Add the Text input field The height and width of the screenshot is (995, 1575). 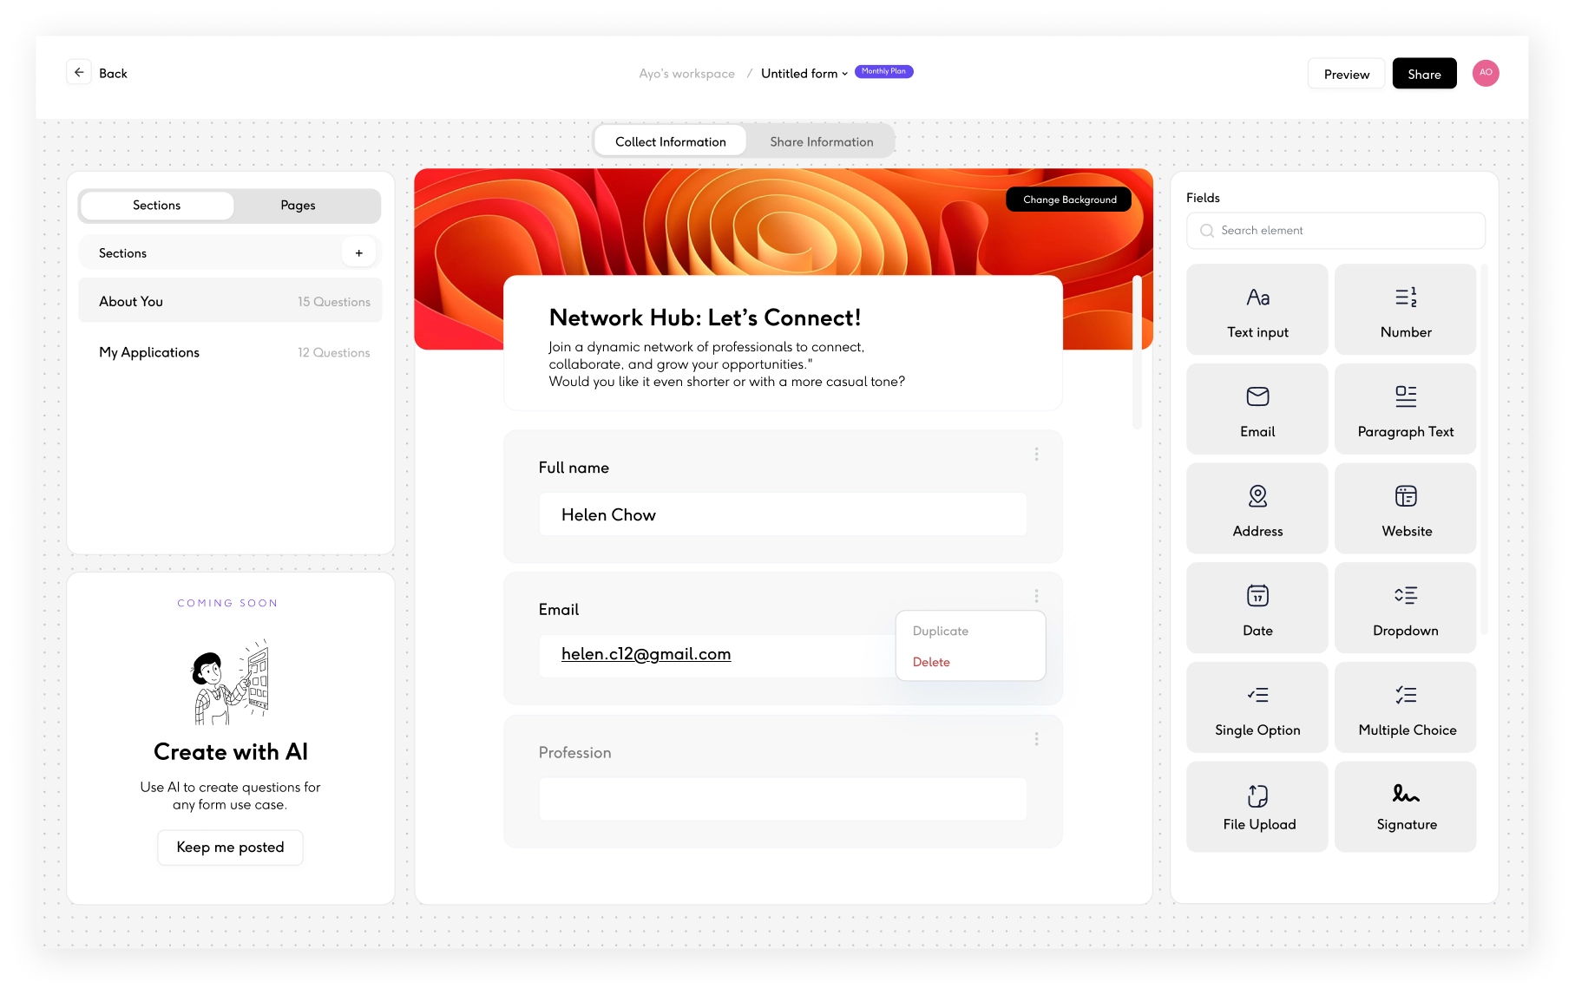tap(1257, 310)
